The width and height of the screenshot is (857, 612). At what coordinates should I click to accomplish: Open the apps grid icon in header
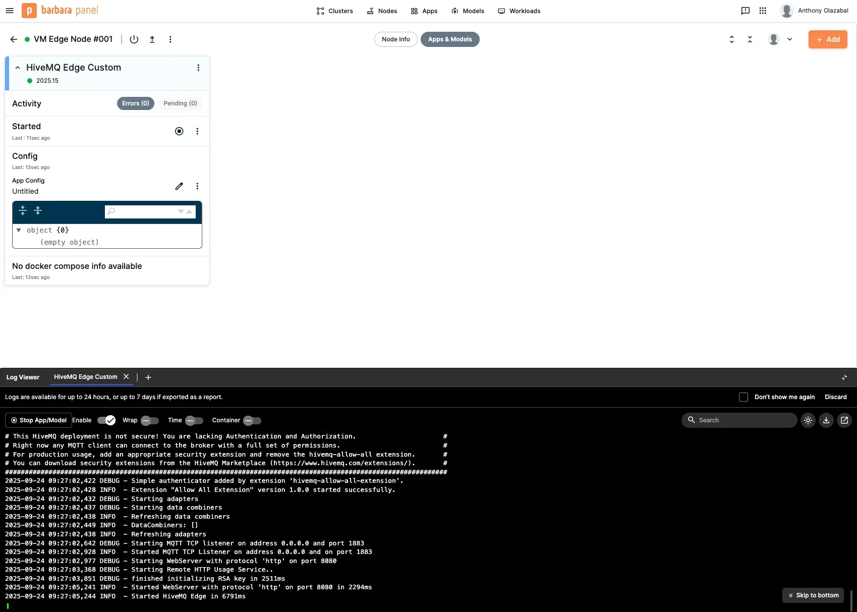tap(763, 11)
